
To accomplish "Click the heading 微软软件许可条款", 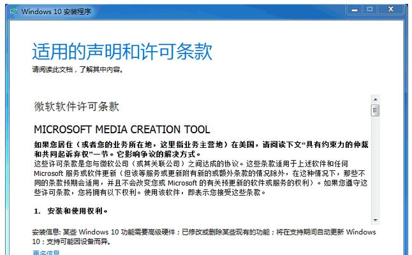I will coord(77,106).
